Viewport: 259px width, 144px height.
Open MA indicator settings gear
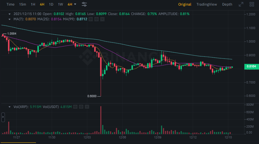[97, 19]
